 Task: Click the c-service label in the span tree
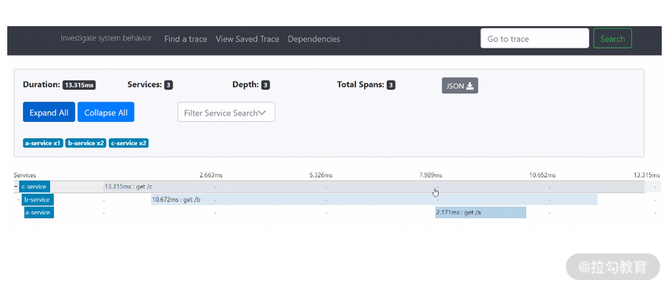pos(33,187)
